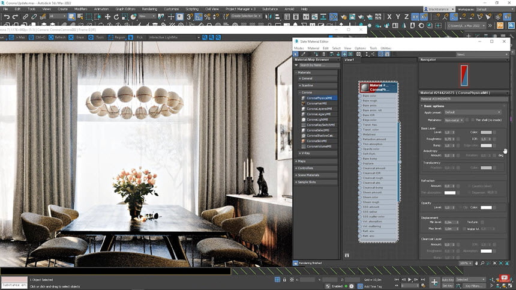Select CoronaLayeredMtl in material browser

coord(319,109)
